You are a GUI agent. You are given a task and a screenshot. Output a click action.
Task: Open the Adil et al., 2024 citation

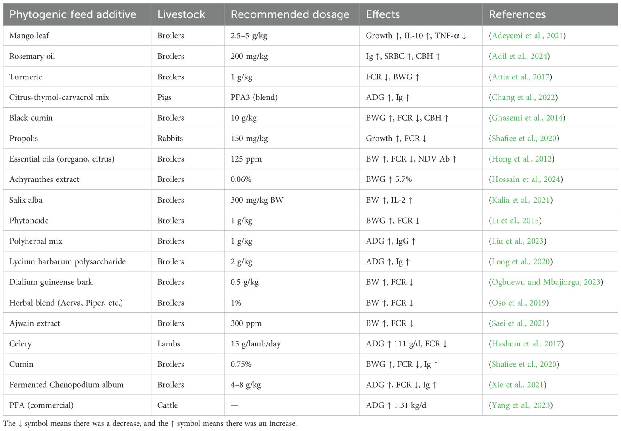(519, 56)
